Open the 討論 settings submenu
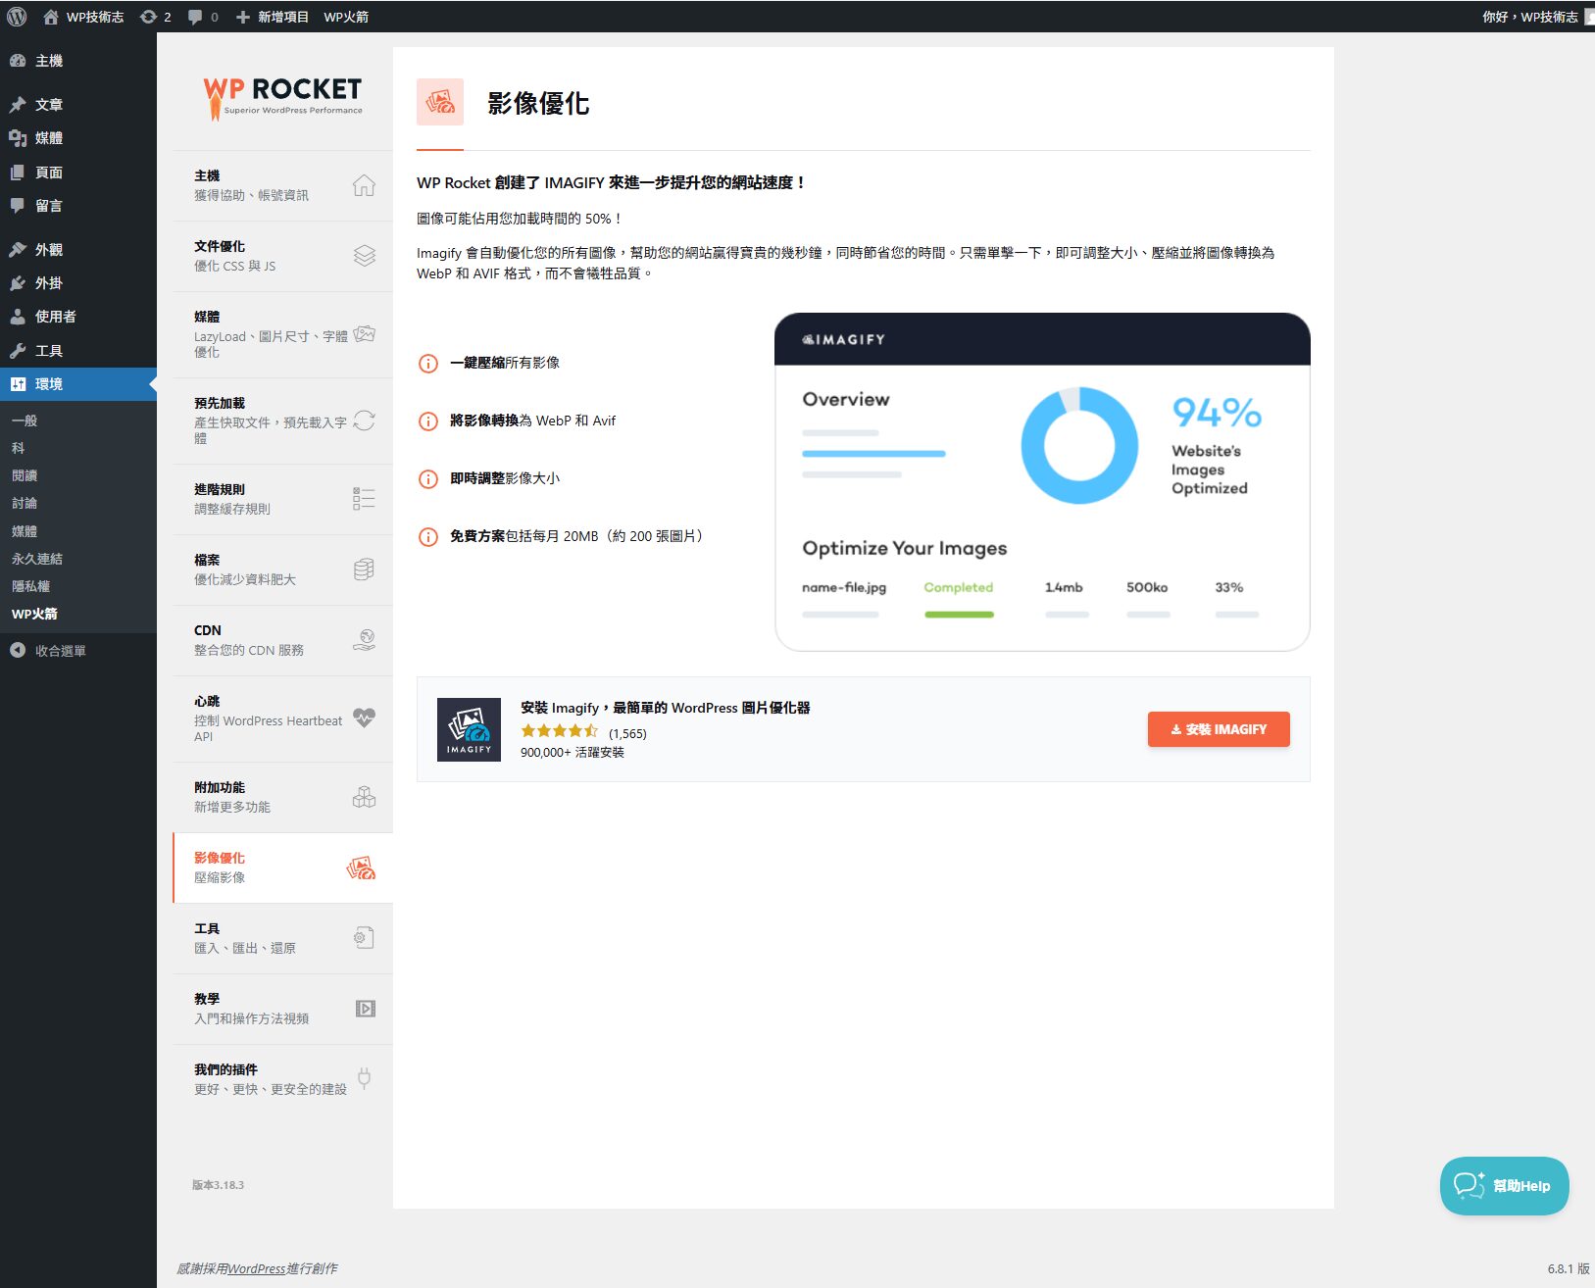This screenshot has height=1288, width=1595. tap(25, 503)
